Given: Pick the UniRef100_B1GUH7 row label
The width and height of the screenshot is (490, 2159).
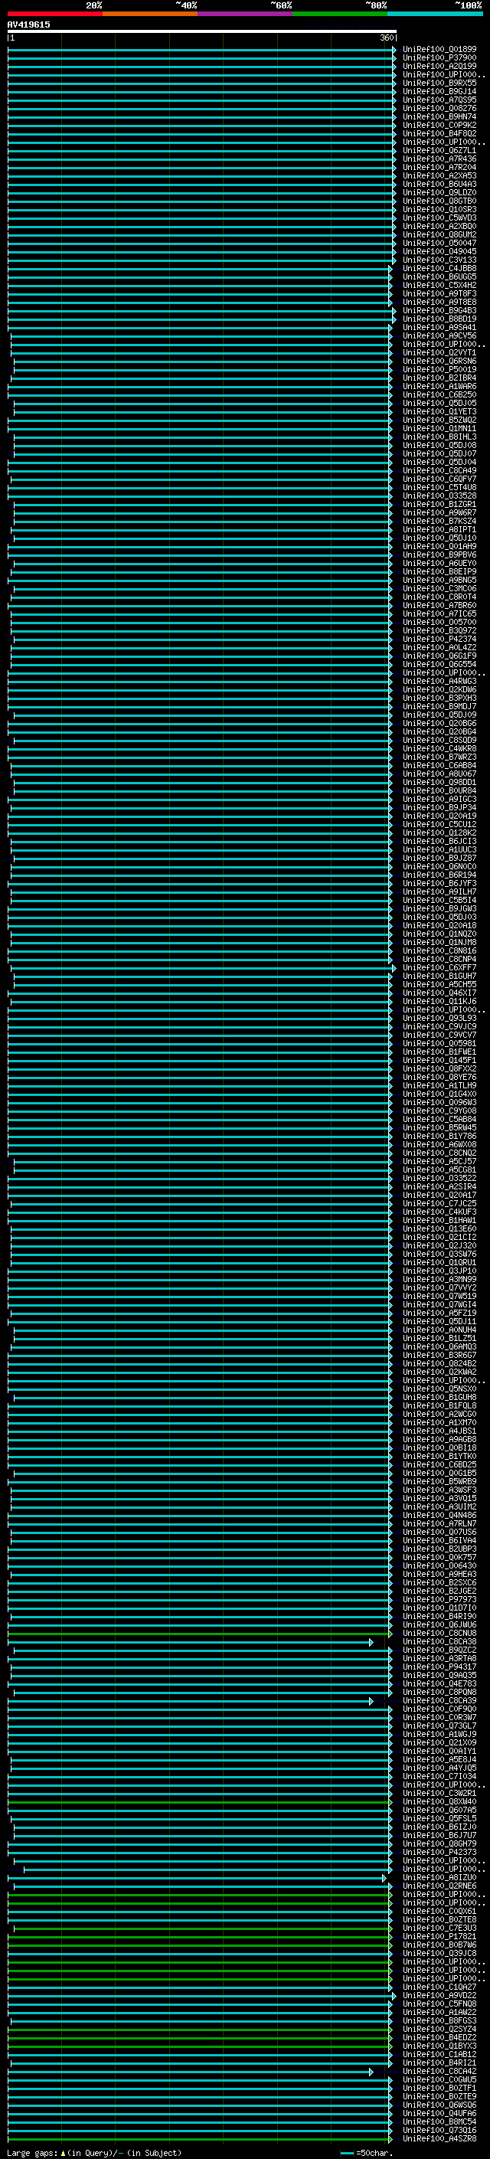Looking at the screenshot, I should pos(439,976).
